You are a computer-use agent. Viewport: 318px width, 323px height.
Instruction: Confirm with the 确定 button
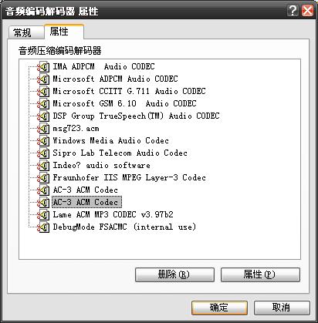coord(219,308)
